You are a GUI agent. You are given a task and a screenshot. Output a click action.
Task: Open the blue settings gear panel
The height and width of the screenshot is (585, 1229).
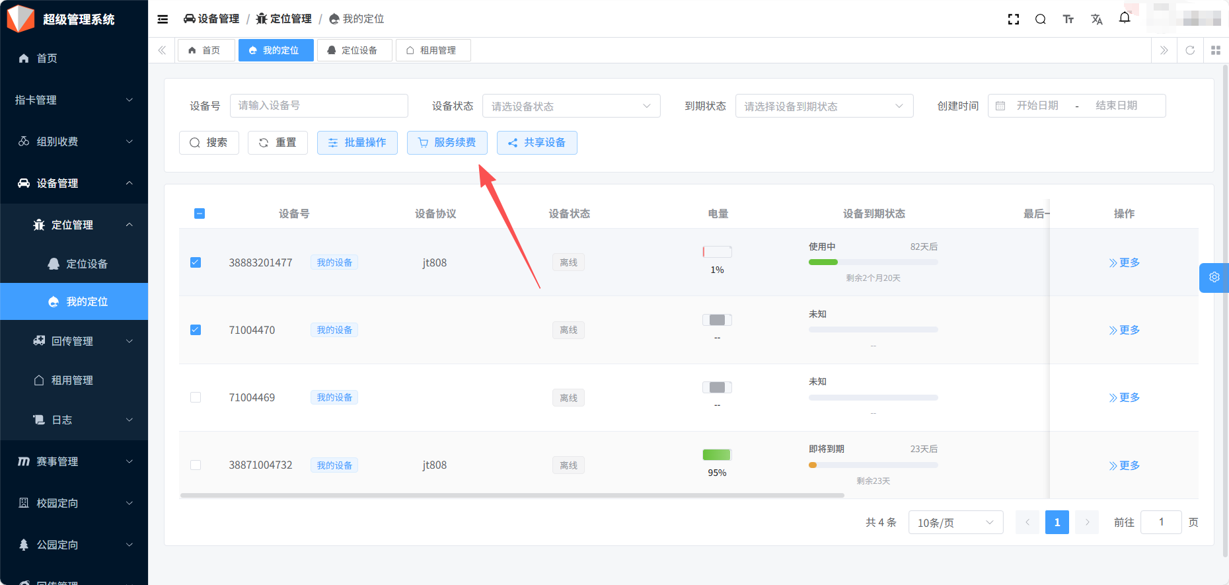coord(1214,278)
